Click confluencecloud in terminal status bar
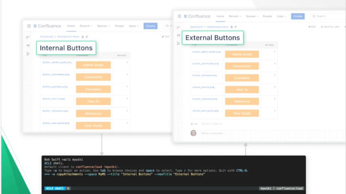This screenshot has height=194, width=346. point(289,188)
